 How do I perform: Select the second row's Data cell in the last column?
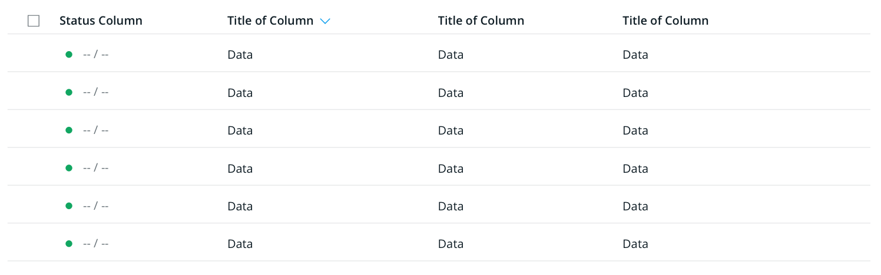coord(635,93)
